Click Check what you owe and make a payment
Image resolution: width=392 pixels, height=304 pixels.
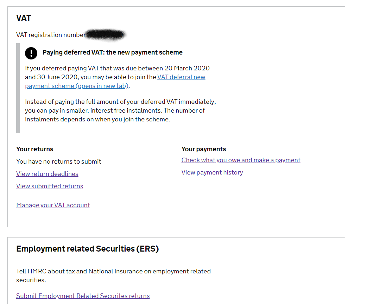pyautogui.click(x=241, y=160)
